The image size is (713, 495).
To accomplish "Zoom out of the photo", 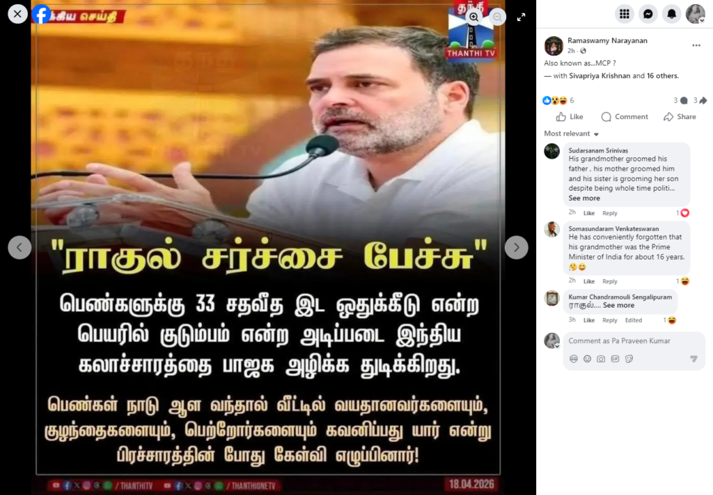I will point(497,17).
